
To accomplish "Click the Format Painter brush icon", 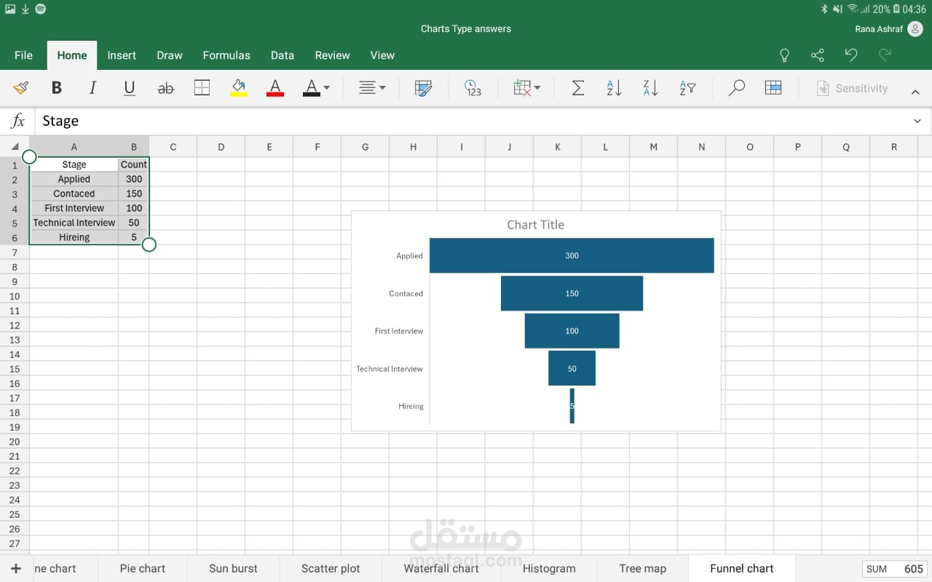I will point(21,88).
